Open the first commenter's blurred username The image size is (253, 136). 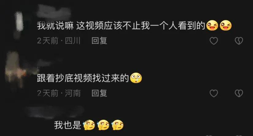click(54, 12)
